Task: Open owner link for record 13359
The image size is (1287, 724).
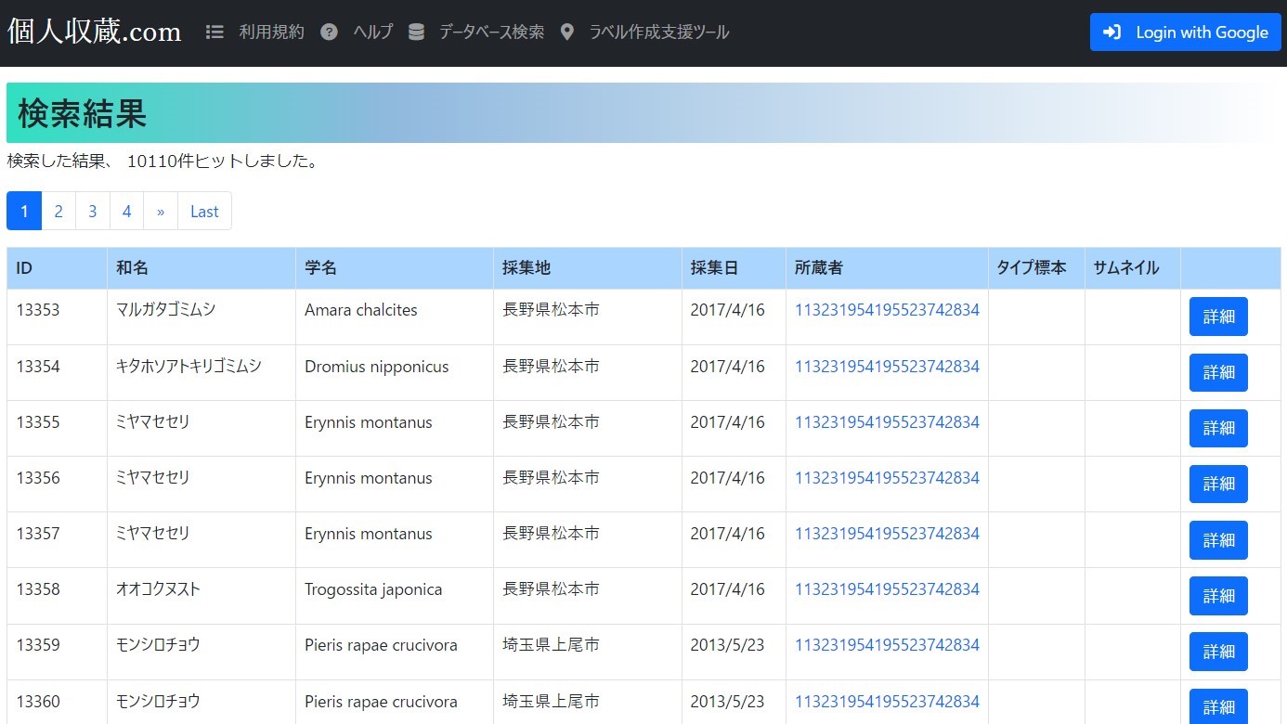Action: point(887,645)
